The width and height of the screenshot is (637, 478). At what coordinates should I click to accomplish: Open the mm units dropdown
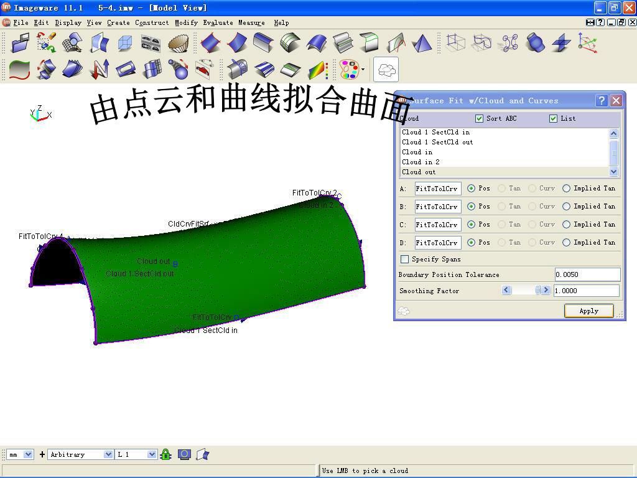pos(19,454)
